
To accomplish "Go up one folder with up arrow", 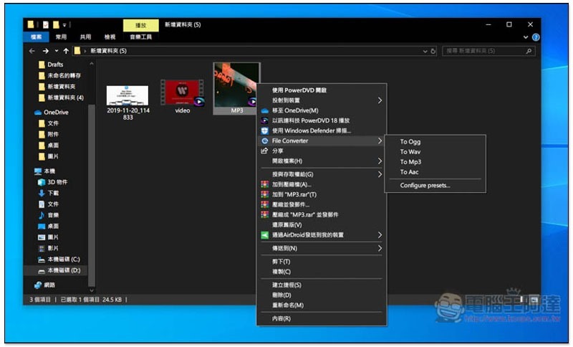I will 66,52.
